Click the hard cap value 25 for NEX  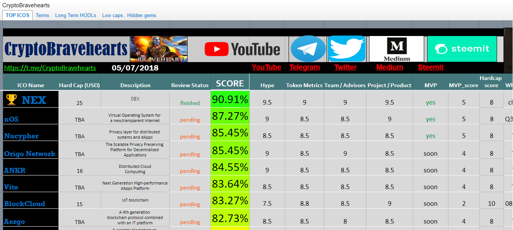79,103
